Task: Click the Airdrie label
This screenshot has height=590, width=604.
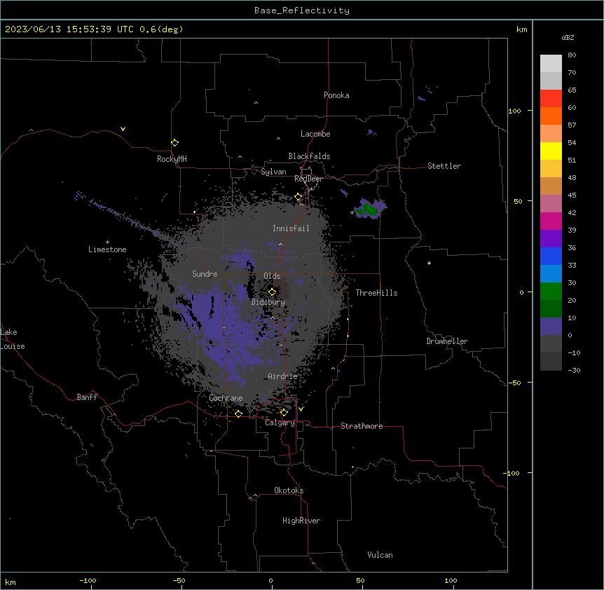Action: (283, 376)
